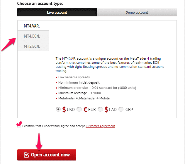This screenshot has height=164, width=185.
Task: Click the red euro symbol icon
Action: point(85,109)
